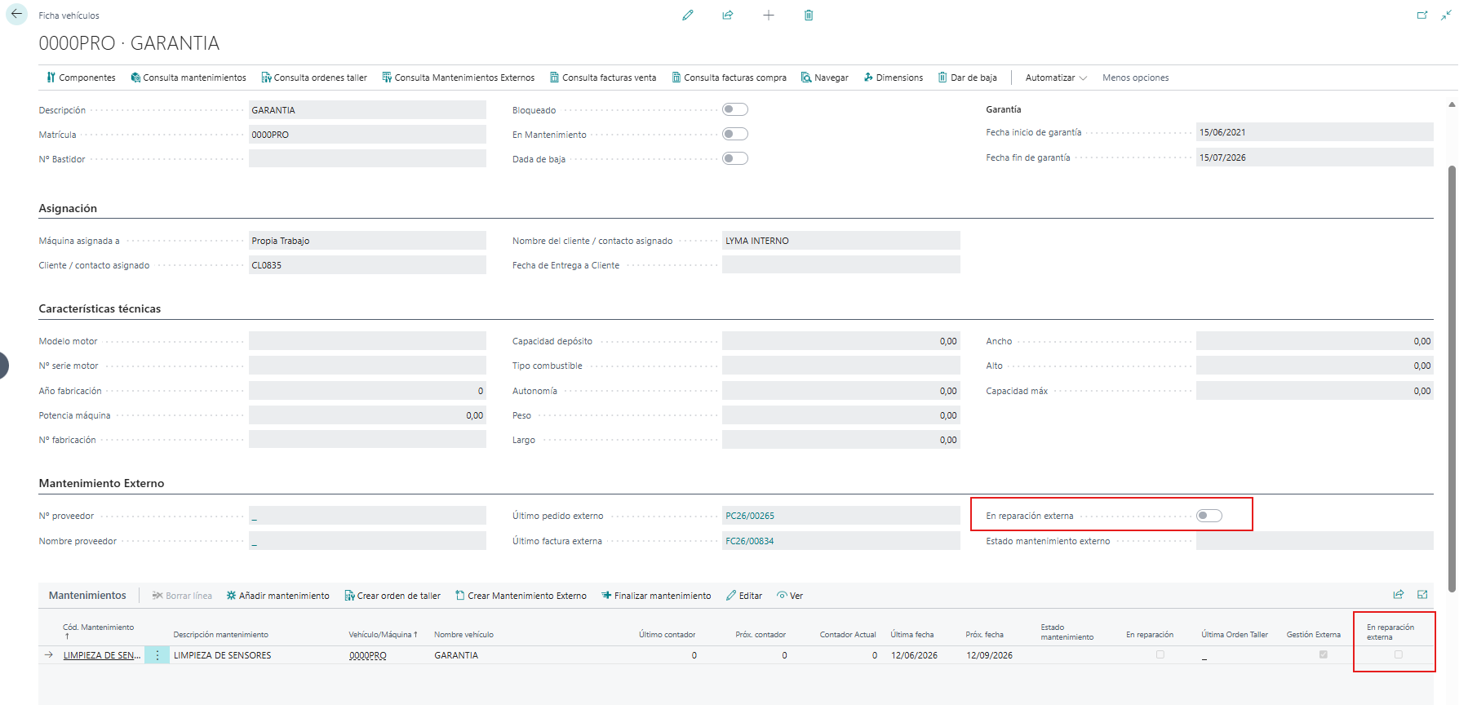Viewport: 1468px width, 705px height.
Task: Click the plus icon to create new record
Action: click(769, 15)
